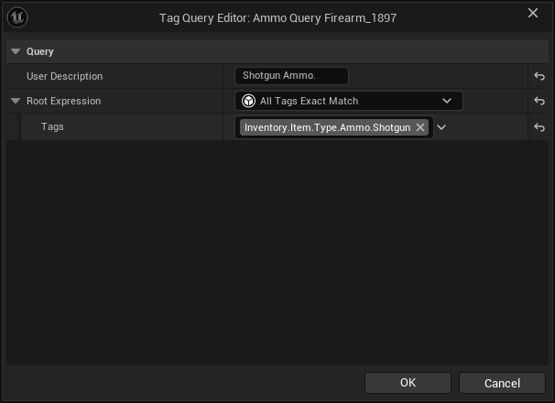Edit the Shotgun Ammo description field
Viewport: 555px width, 403px height.
pos(291,76)
